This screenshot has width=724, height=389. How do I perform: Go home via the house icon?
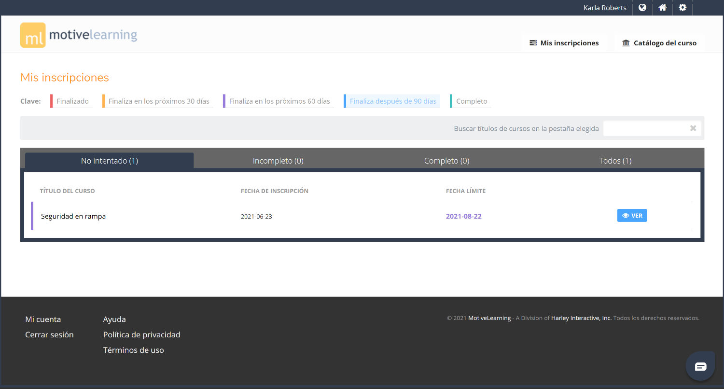663,8
